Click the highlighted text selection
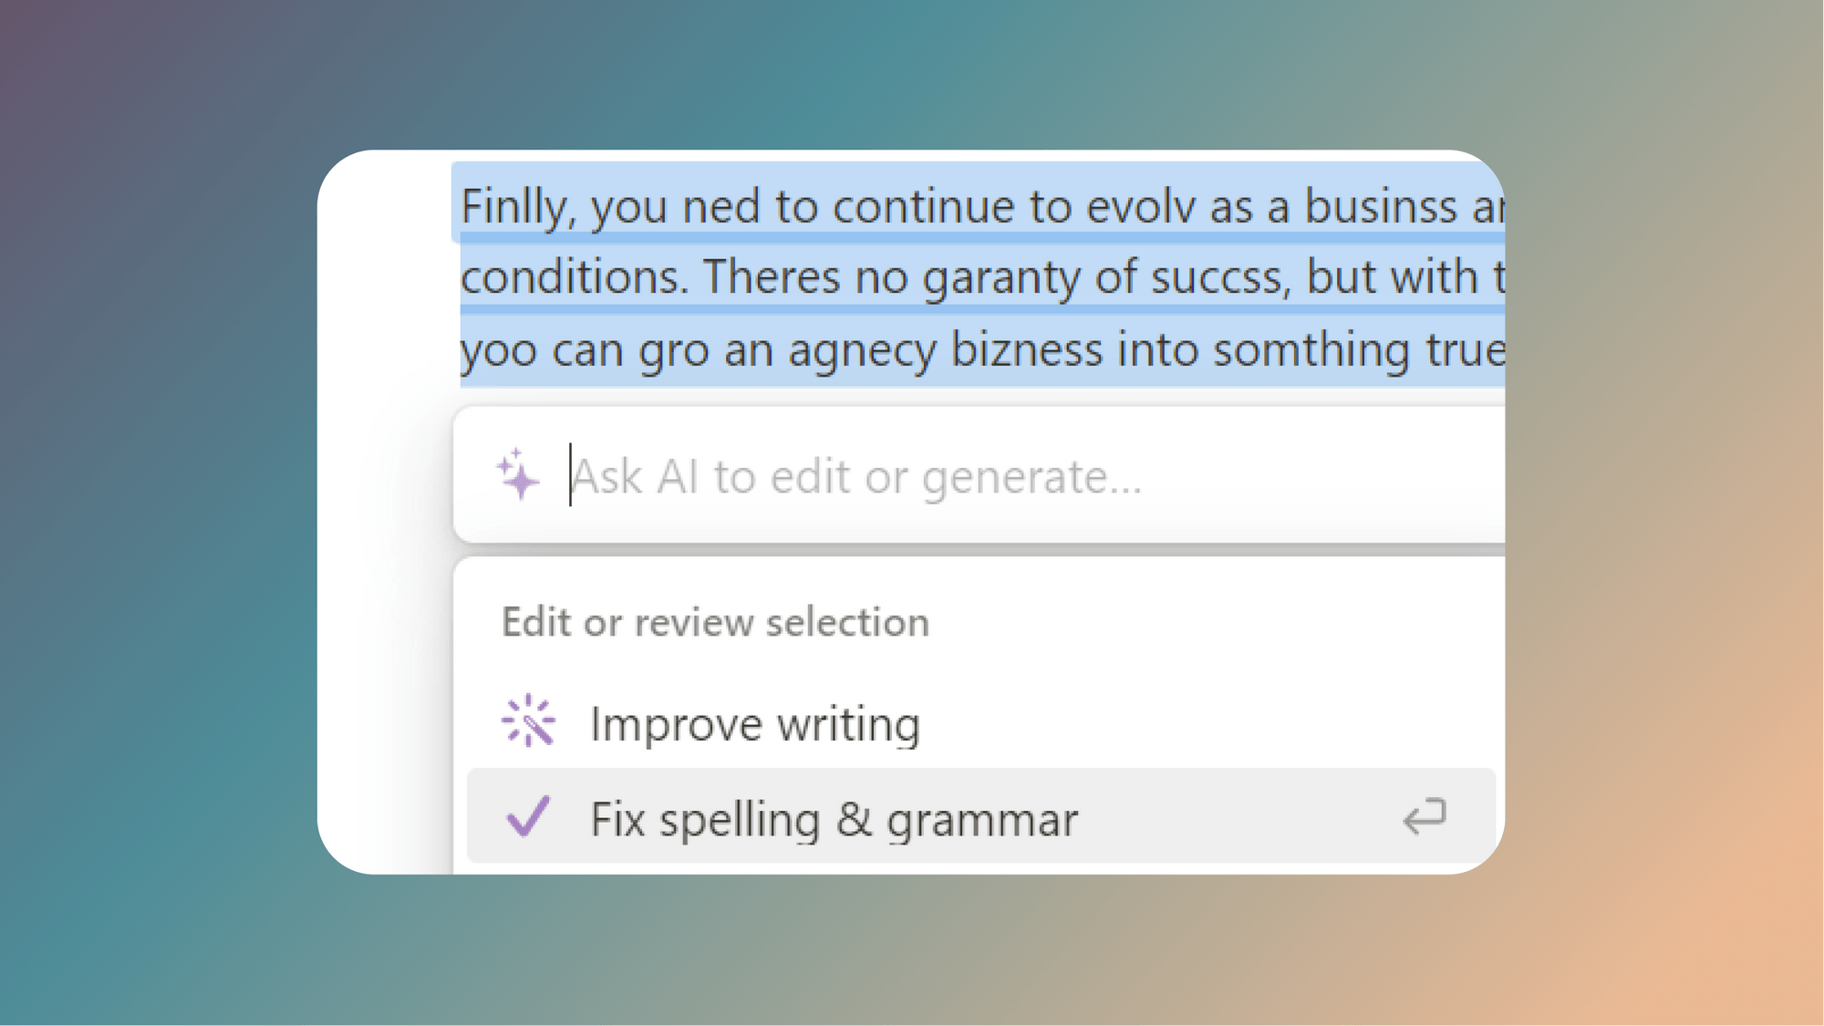 912,276
